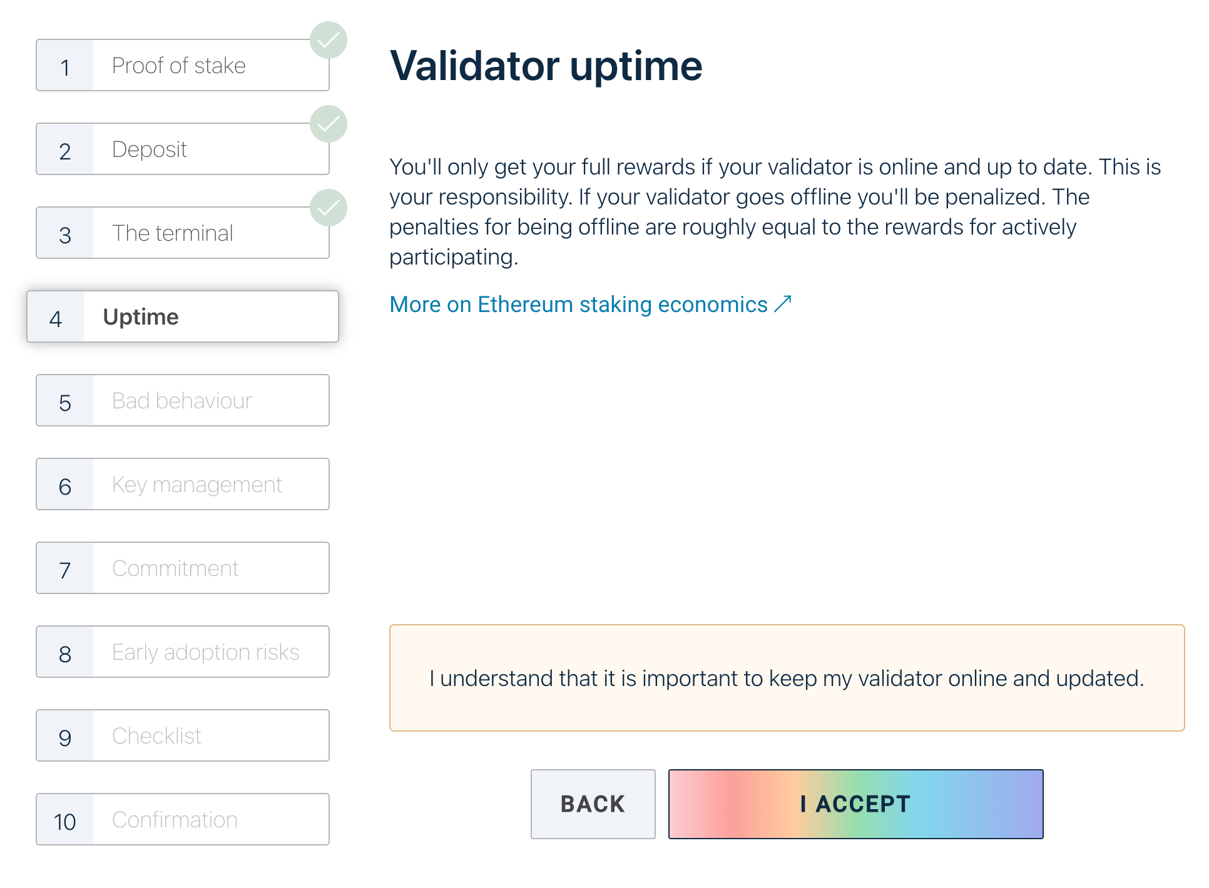Screen dimensions: 1209x888
Task: Click the Proof of stake completed checkmark
Action: click(x=329, y=41)
